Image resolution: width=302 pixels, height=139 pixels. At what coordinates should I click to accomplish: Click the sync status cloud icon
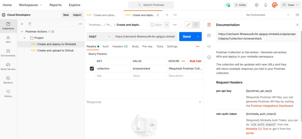click(x=228, y=5)
